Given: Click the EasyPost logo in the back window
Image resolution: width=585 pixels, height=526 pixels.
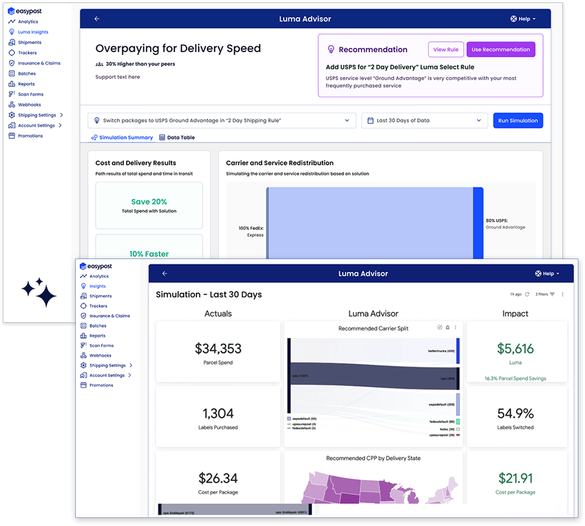Looking at the screenshot, I should tap(25, 11).
